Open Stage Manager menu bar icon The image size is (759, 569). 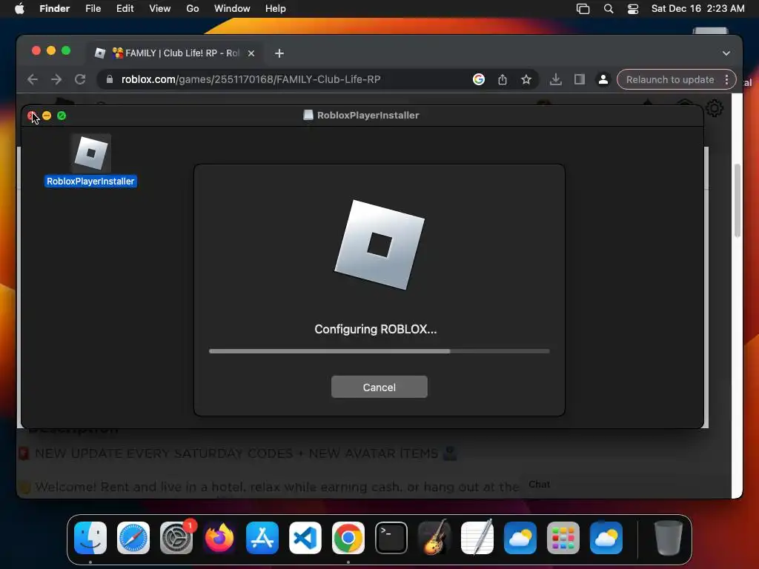[583, 9]
